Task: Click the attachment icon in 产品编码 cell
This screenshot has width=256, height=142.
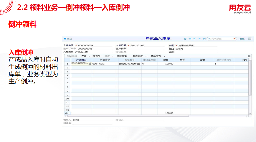Action: click(x=90, y=64)
